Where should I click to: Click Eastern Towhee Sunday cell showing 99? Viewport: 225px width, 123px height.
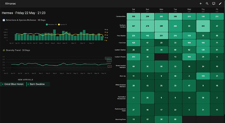[x=147, y=50]
